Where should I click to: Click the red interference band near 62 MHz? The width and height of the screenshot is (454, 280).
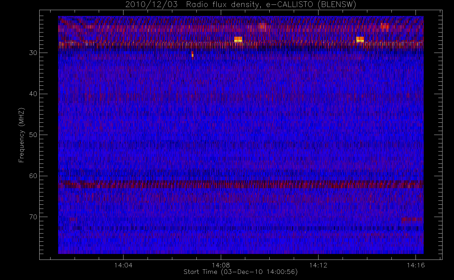pyautogui.click(x=241, y=185)
